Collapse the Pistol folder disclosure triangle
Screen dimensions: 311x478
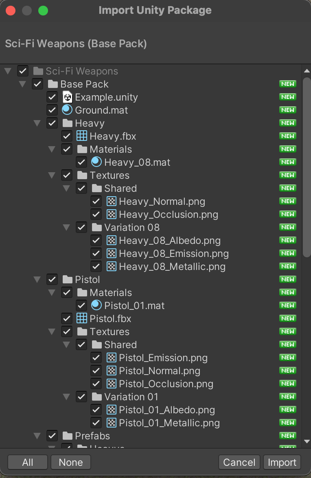pyautogui.click(x=37, y=280)
